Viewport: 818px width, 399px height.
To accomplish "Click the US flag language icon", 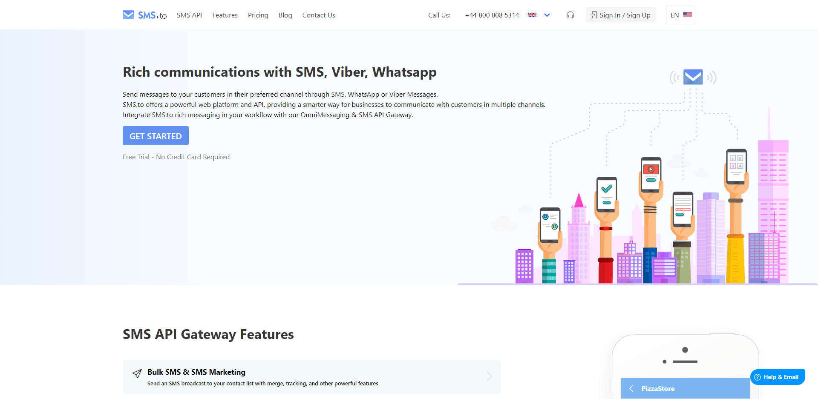I will [688, 15].
